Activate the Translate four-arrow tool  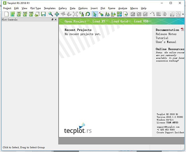tap(57, 14)
